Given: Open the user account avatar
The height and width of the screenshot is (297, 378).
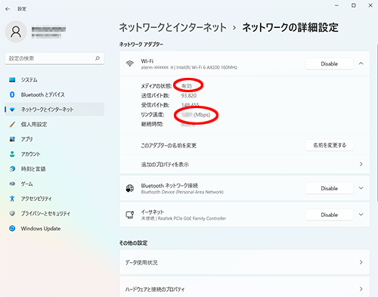Looking at the screenshot, I should coord(16,32).
